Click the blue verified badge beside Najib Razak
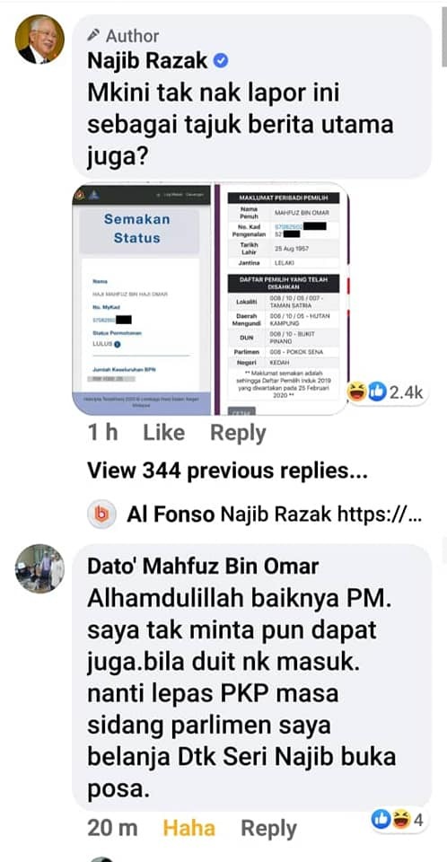This screenshot has height=862, width=447. [221, 62]
